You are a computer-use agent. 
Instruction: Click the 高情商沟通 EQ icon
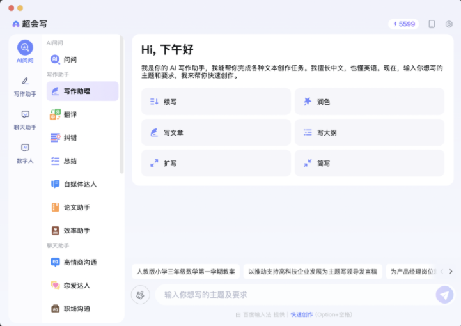pos(55,262)
